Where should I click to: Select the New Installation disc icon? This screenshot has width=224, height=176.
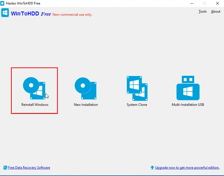point(85,88)
